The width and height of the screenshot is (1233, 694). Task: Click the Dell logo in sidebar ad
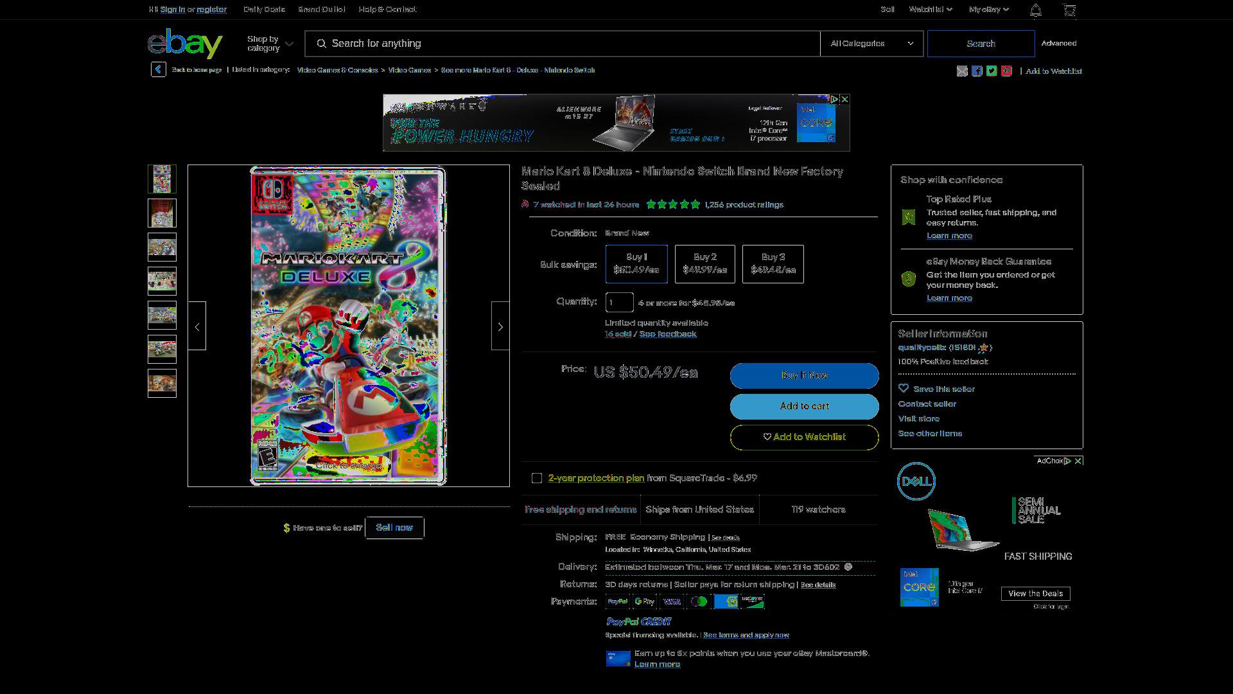coord(916,481)
